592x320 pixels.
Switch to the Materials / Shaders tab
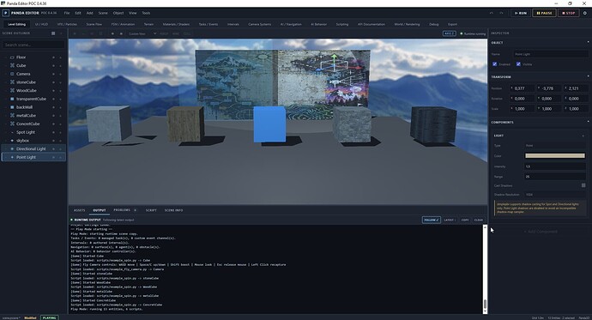[176, 24]
